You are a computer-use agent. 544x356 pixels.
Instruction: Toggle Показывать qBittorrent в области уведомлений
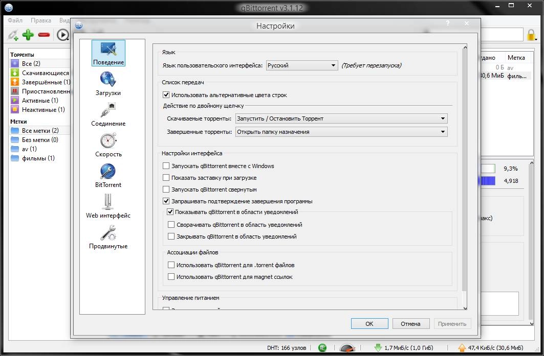point(170,212)
